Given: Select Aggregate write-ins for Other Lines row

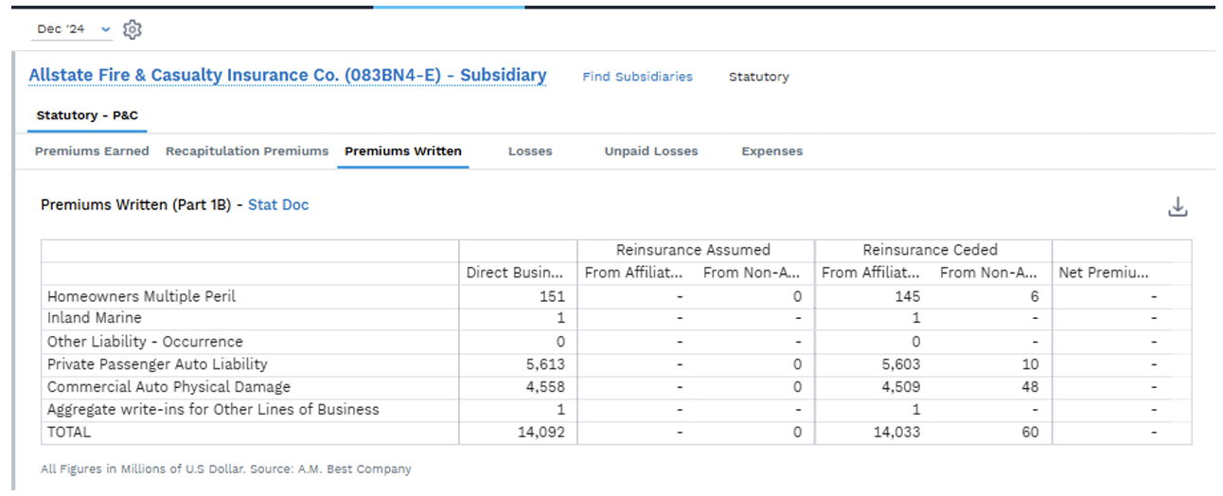Looking at the screenshot, I should click(x=213, y=410).
